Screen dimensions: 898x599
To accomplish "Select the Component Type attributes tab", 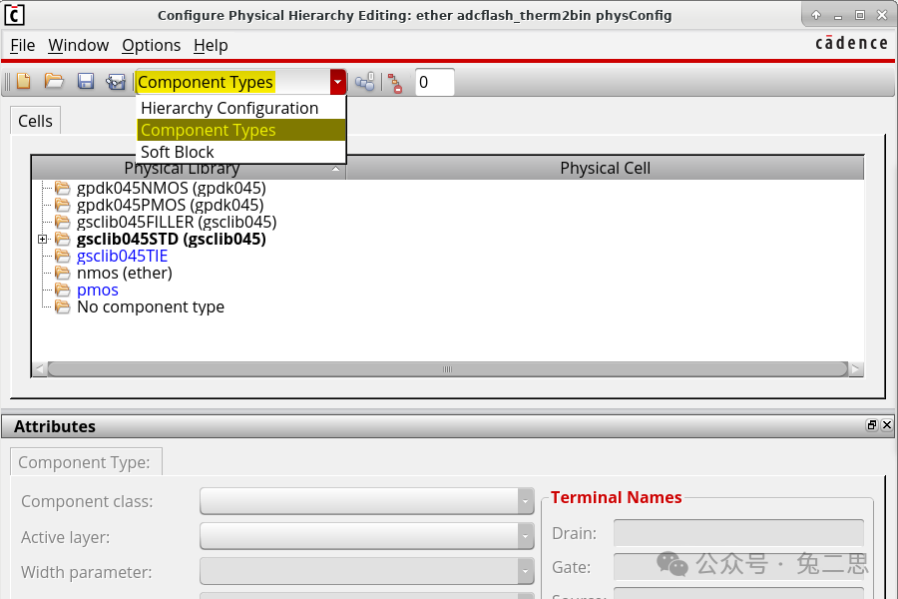I will (x=86, y=462).
